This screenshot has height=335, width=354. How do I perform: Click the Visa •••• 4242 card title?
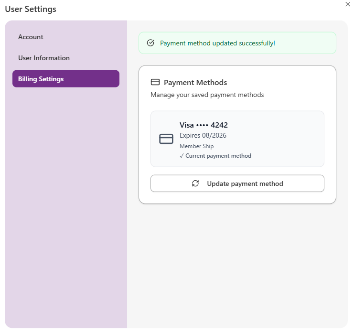tap(204, 125)
